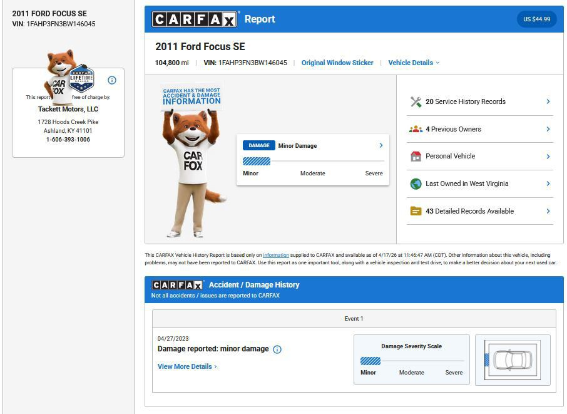This screenshot has height=414, width=567.
Task: Click the info icon beside the Lifetime Dealer badge
Action: coord(112,80)
